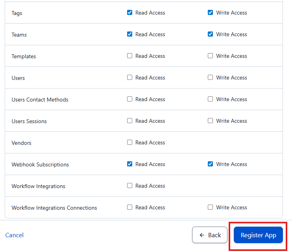Select Workflow Integrations Read Access
Image resolution: width=292 pixels, height=251 pixels.
point(130,186)
